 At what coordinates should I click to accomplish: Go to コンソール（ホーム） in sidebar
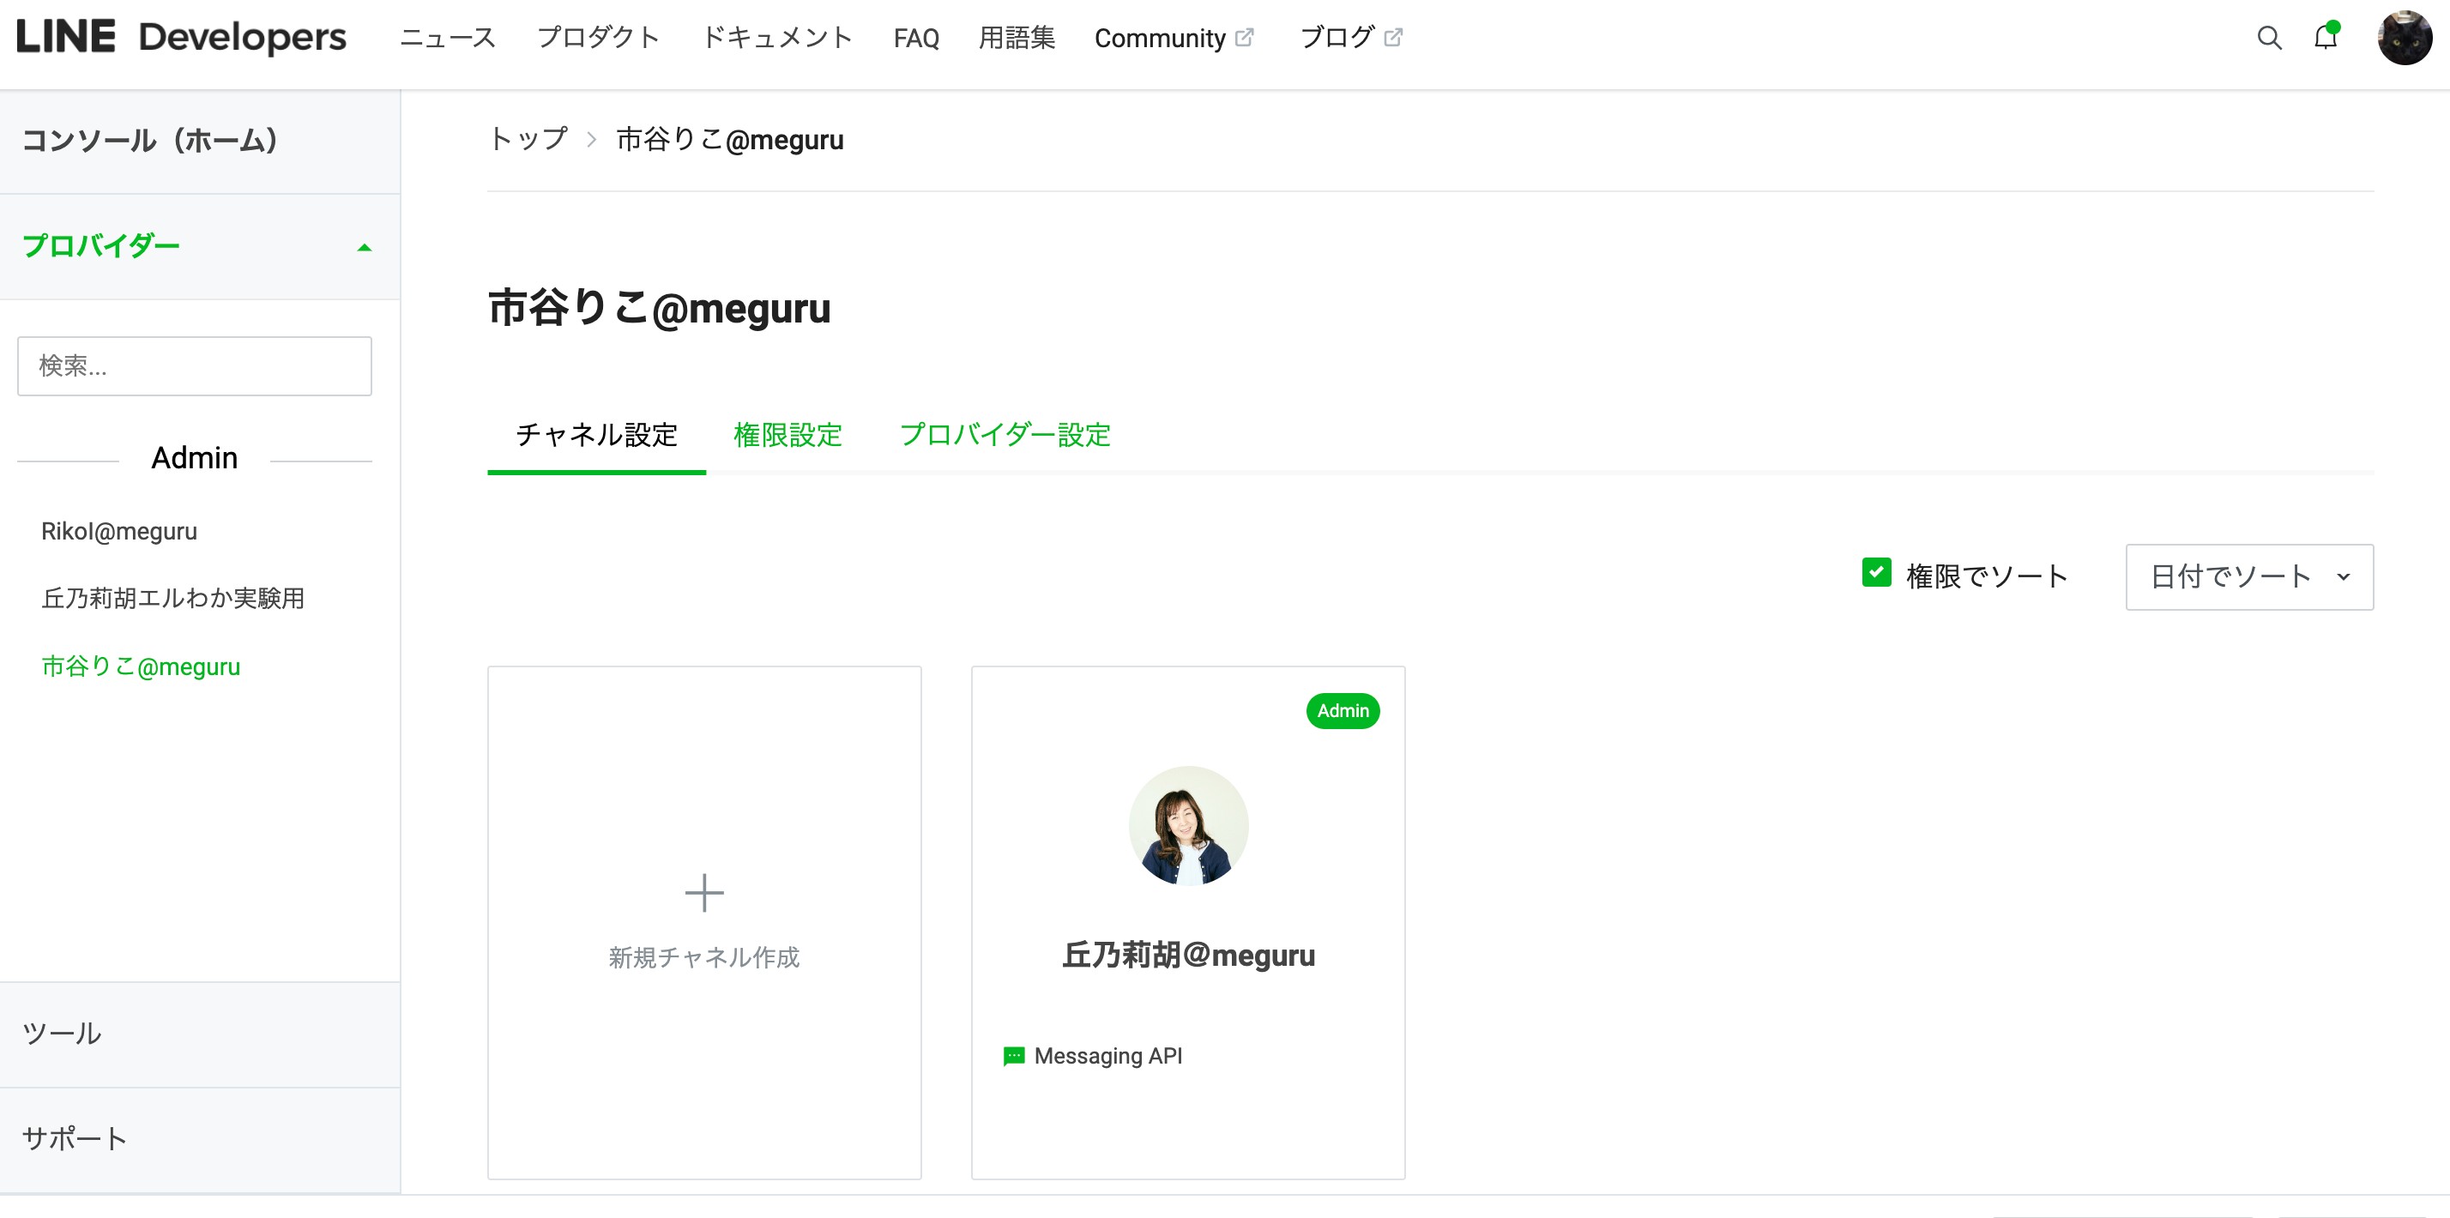tap(200, 141)
